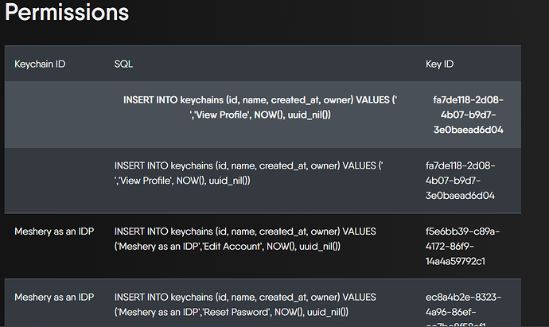Click the 14a4a59792c1 ending of the Key ID
Viewport: 549px width, 327px height.
[455, 262]
